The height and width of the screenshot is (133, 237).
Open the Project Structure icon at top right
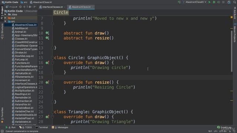coord(229,2)
